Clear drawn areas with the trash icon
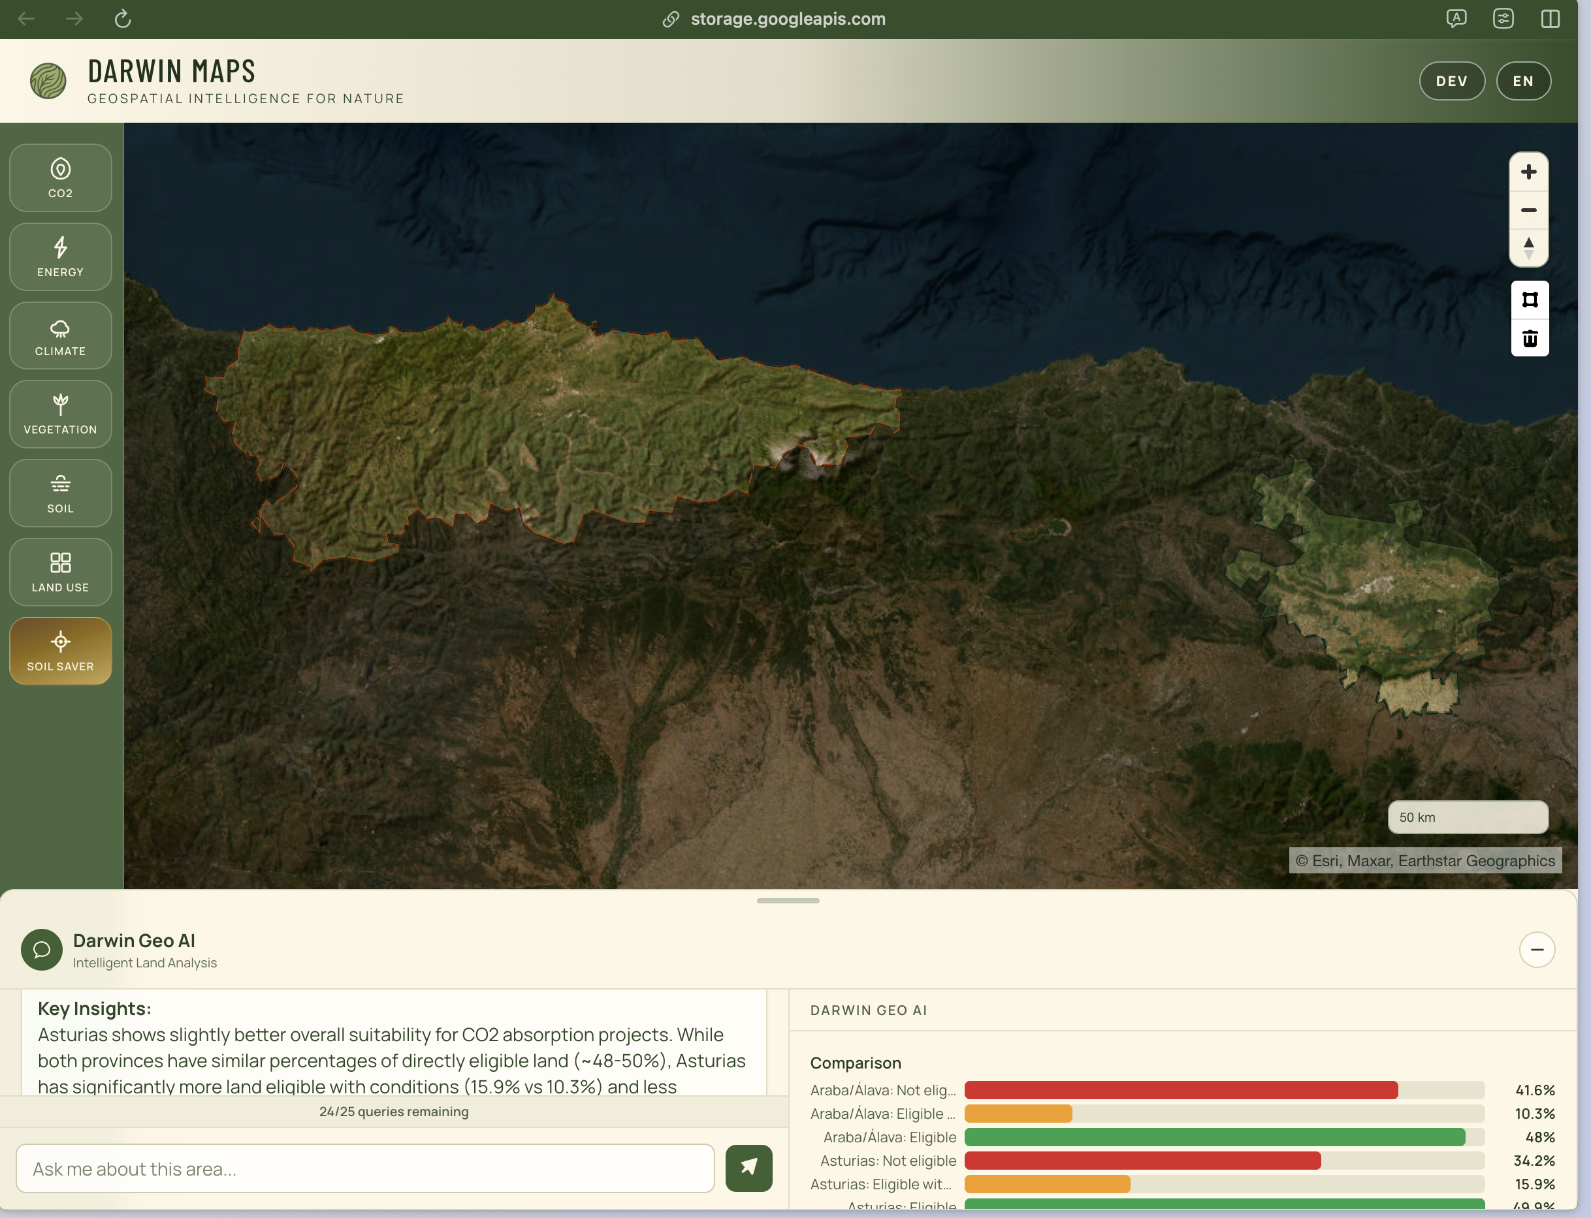This screenshot has height=1218, width=1591. tap(1530, 338)
